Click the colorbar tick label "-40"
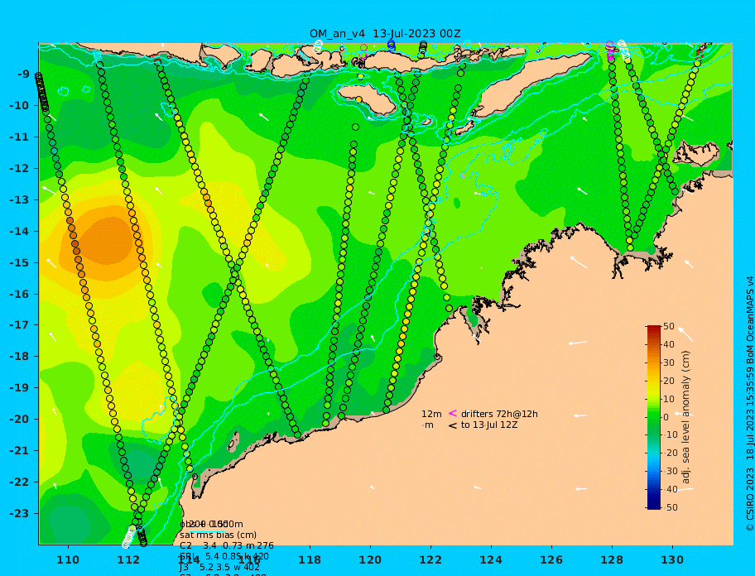This screenshot has height=576, width=755. coord(671,489)
